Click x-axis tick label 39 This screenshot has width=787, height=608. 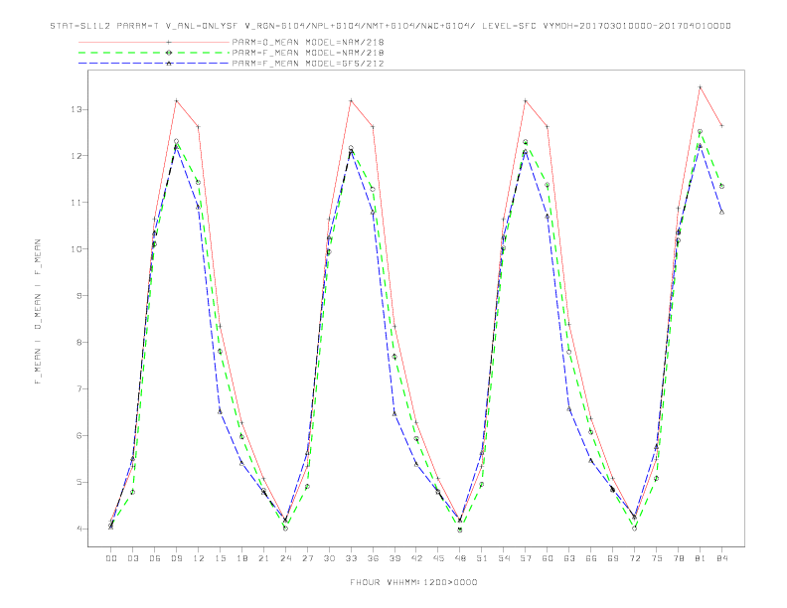tap(394, 558)
